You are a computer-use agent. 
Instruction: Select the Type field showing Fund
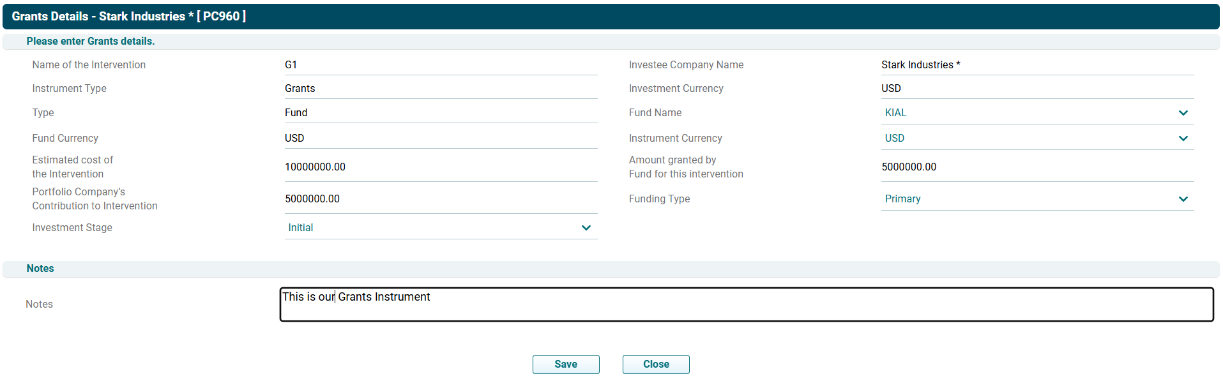pyautogui.click(x=440, y=113)
